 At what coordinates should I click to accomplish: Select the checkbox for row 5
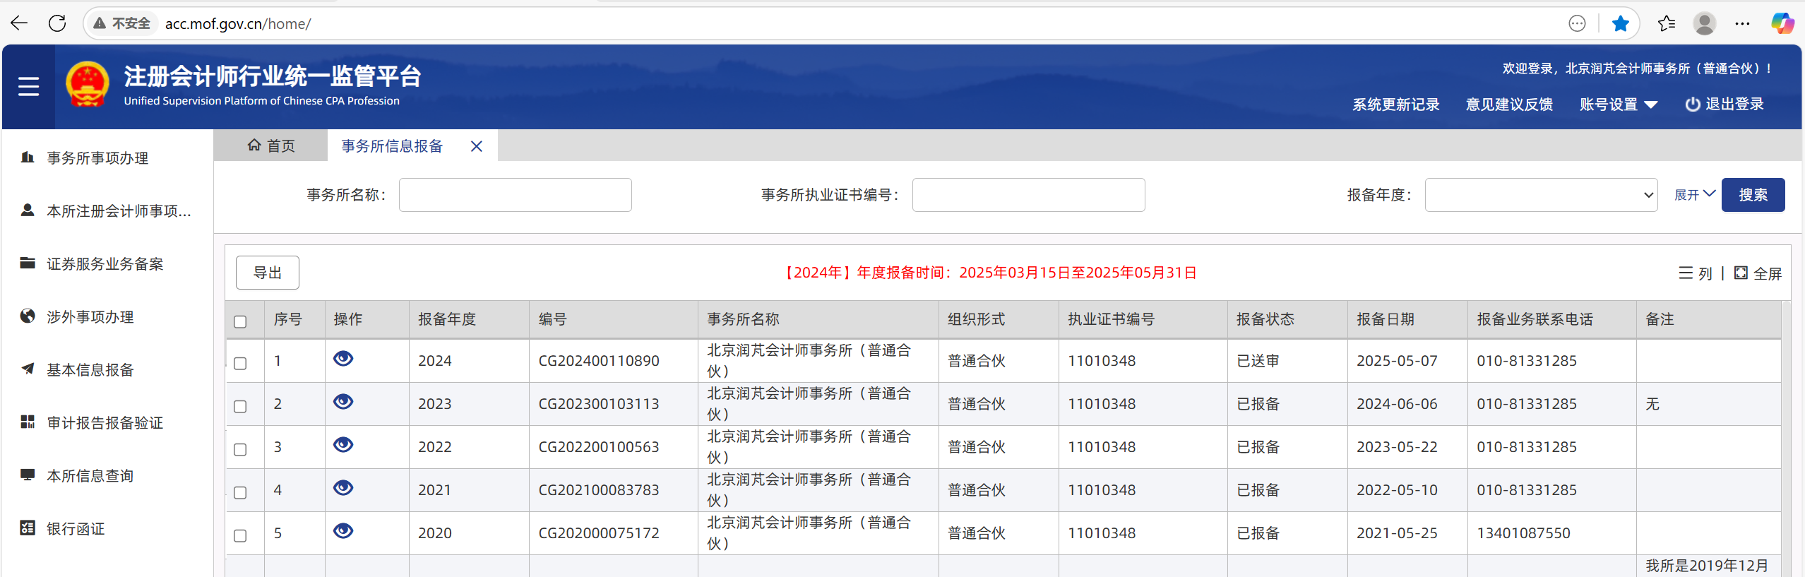pos(240,535)
